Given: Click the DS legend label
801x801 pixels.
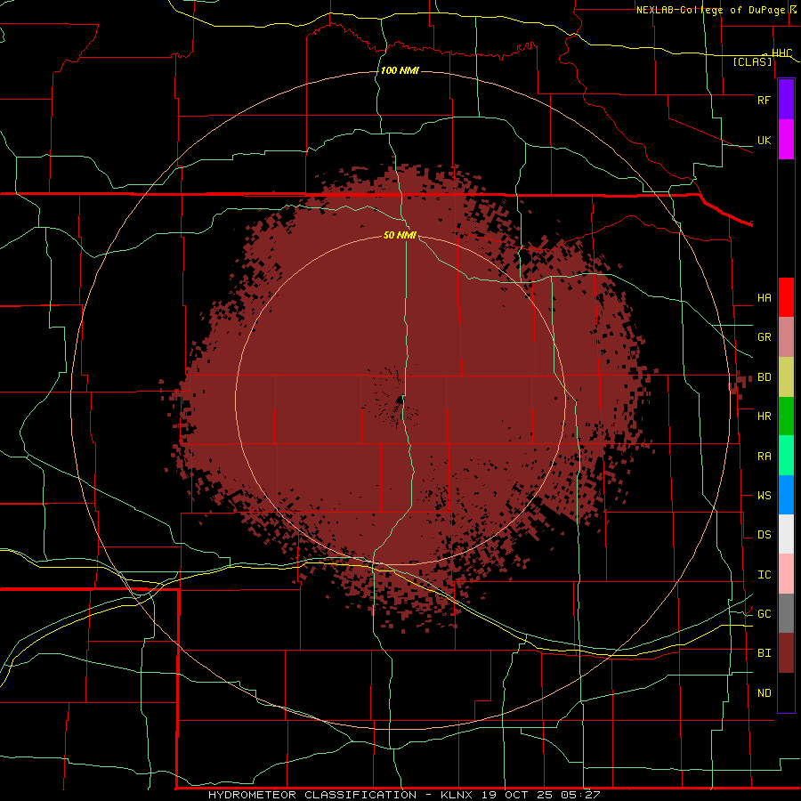Looking at the screenshot, I should pyautogui.click(x=764, y=535).
